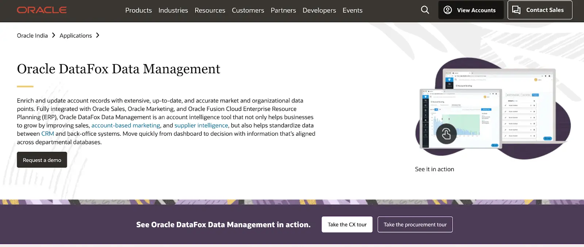
Task: Click the DataFox dashboard screenshot thumbnail
Action: coord(493,108)
